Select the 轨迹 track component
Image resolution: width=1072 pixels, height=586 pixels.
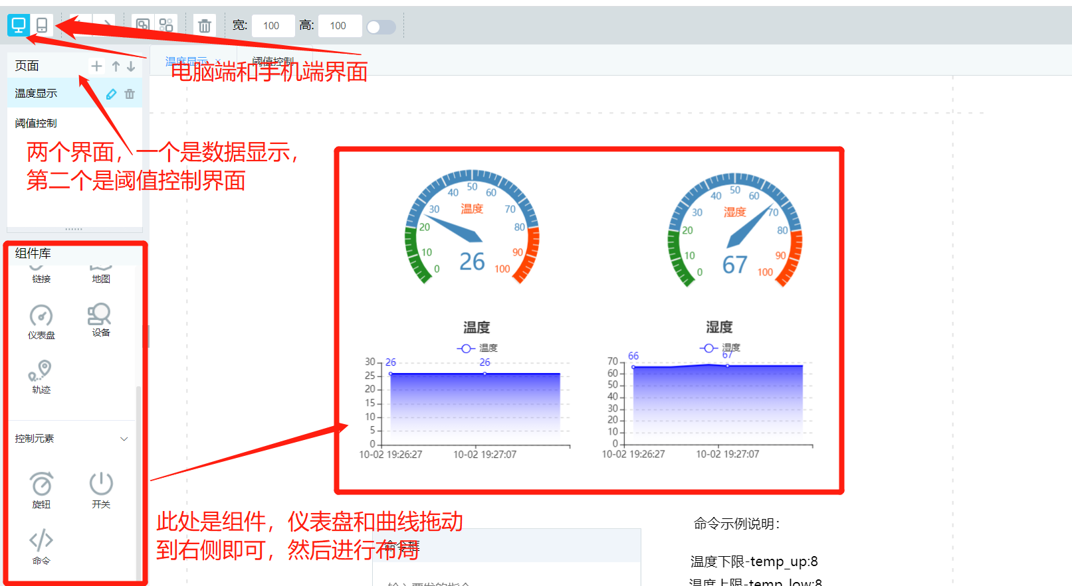41,376
